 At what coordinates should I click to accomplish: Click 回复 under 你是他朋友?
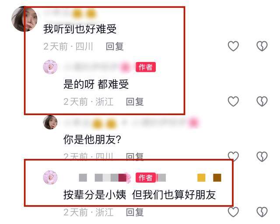135,157
